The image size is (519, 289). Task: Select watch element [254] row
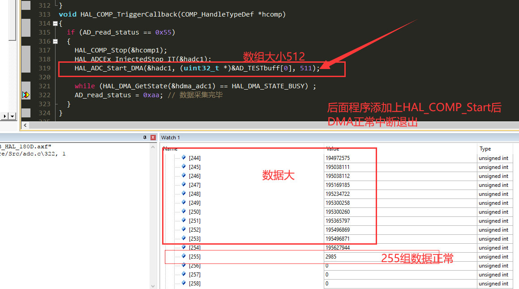pyautogui.click(x=336, y=247)
